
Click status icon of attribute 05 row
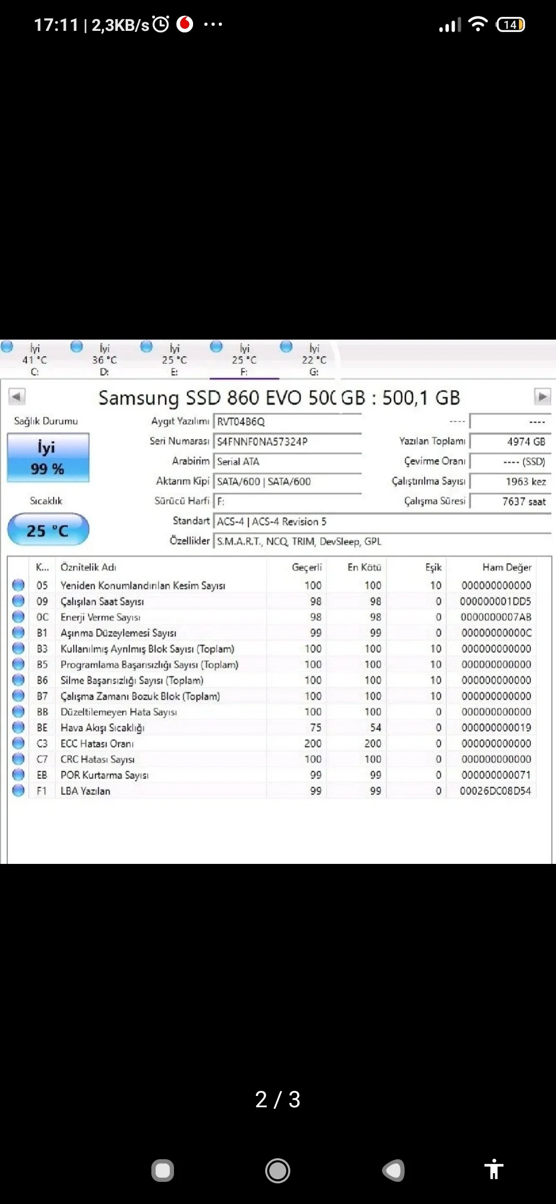(x=19, y=585)
